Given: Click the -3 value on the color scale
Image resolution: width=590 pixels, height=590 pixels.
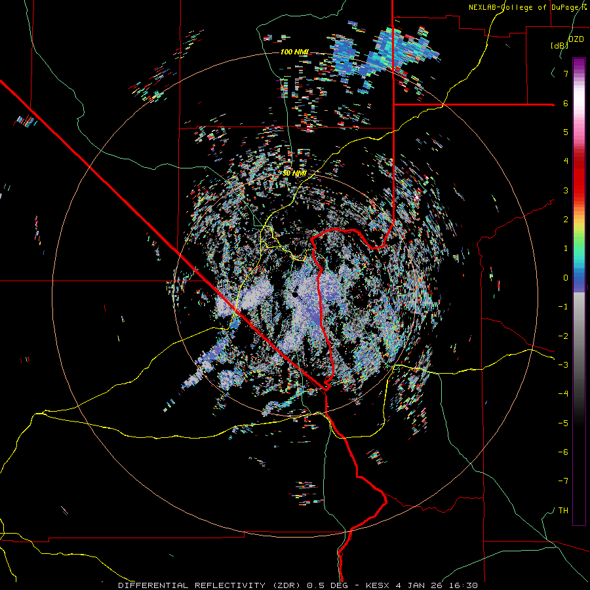Looking at the screenshot, I should pyautogui.click(x=563, y=365).
